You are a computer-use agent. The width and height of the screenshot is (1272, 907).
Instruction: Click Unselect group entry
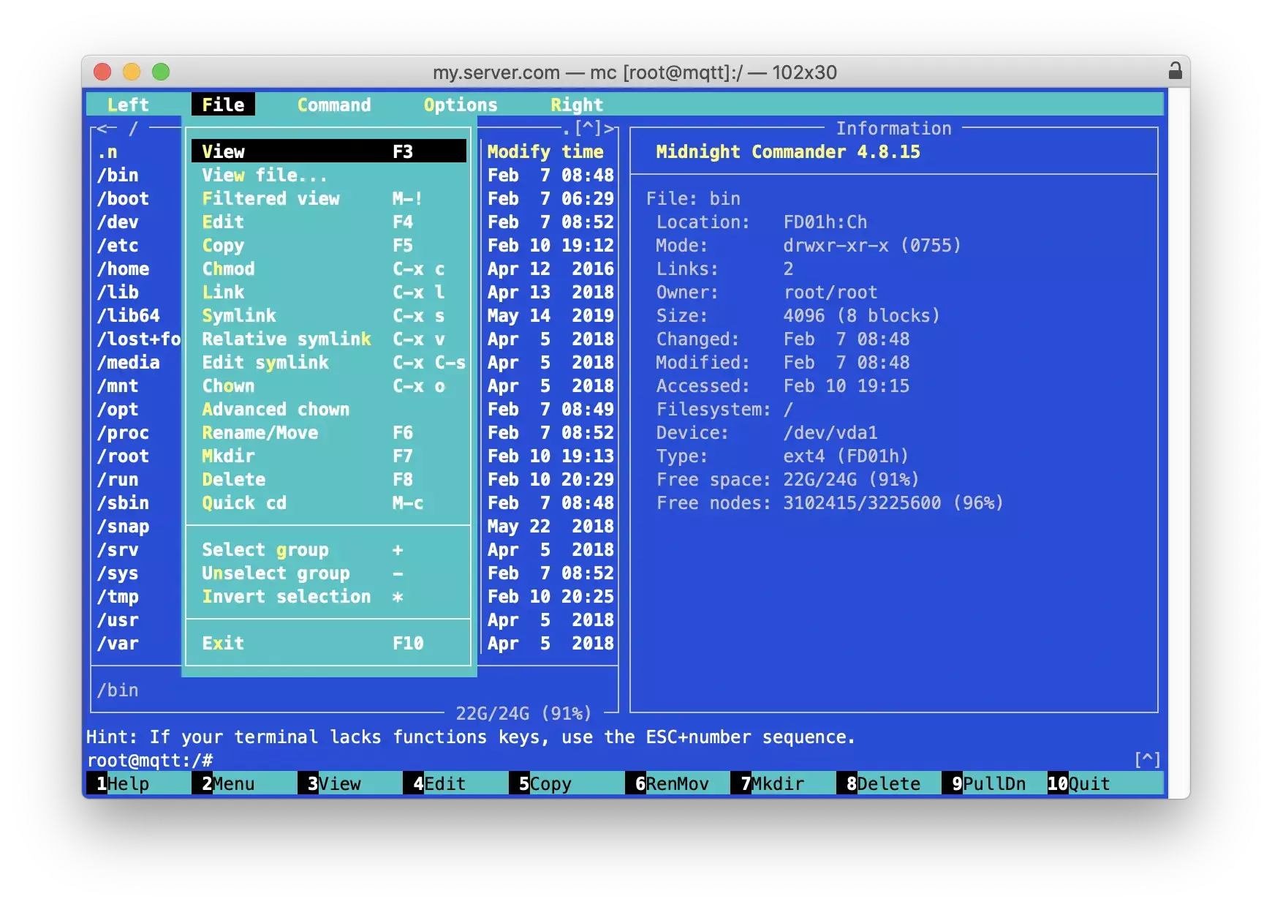[276, 573]
